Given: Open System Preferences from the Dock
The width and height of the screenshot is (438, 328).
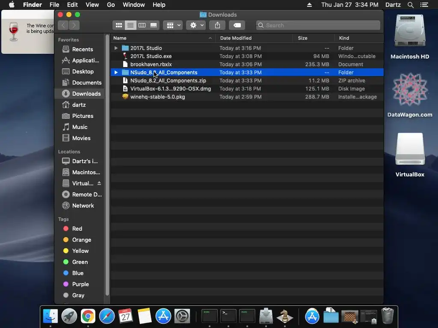Looking at the screenshot, I should pyautogui.click(x=182, y=316).
